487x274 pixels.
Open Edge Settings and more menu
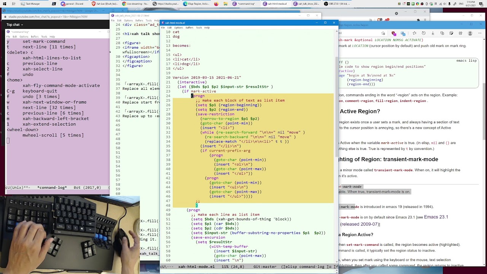pos(479,33)
